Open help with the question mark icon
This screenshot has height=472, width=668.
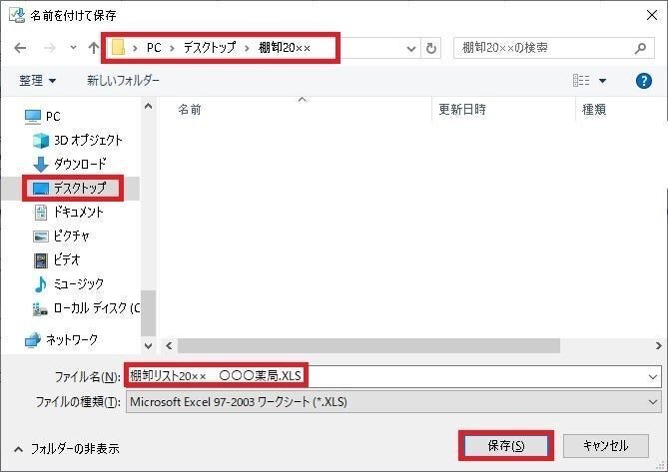643,81
